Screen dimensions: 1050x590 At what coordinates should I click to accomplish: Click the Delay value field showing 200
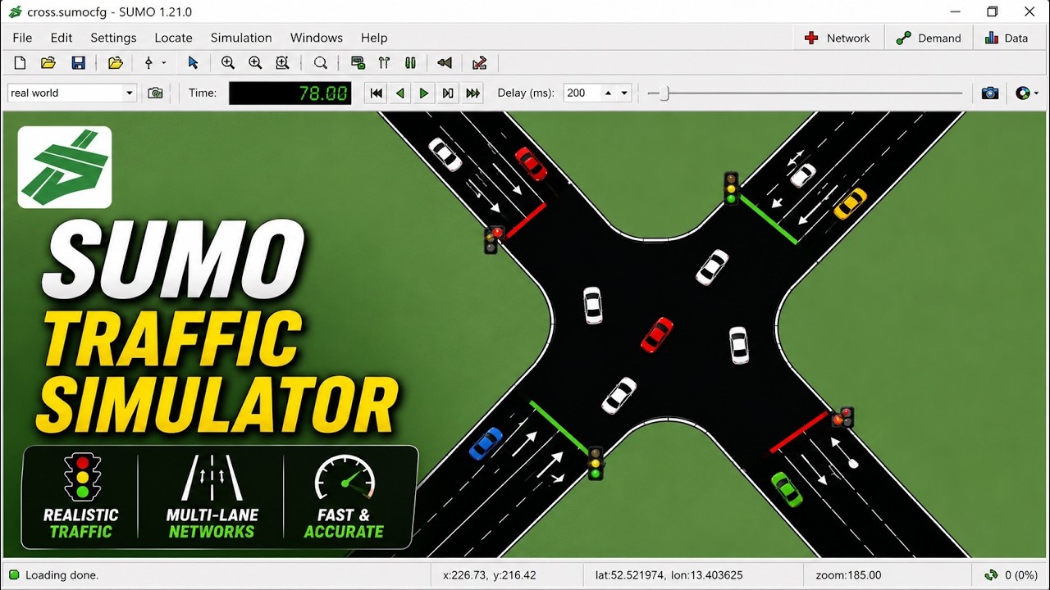(582, 93)
